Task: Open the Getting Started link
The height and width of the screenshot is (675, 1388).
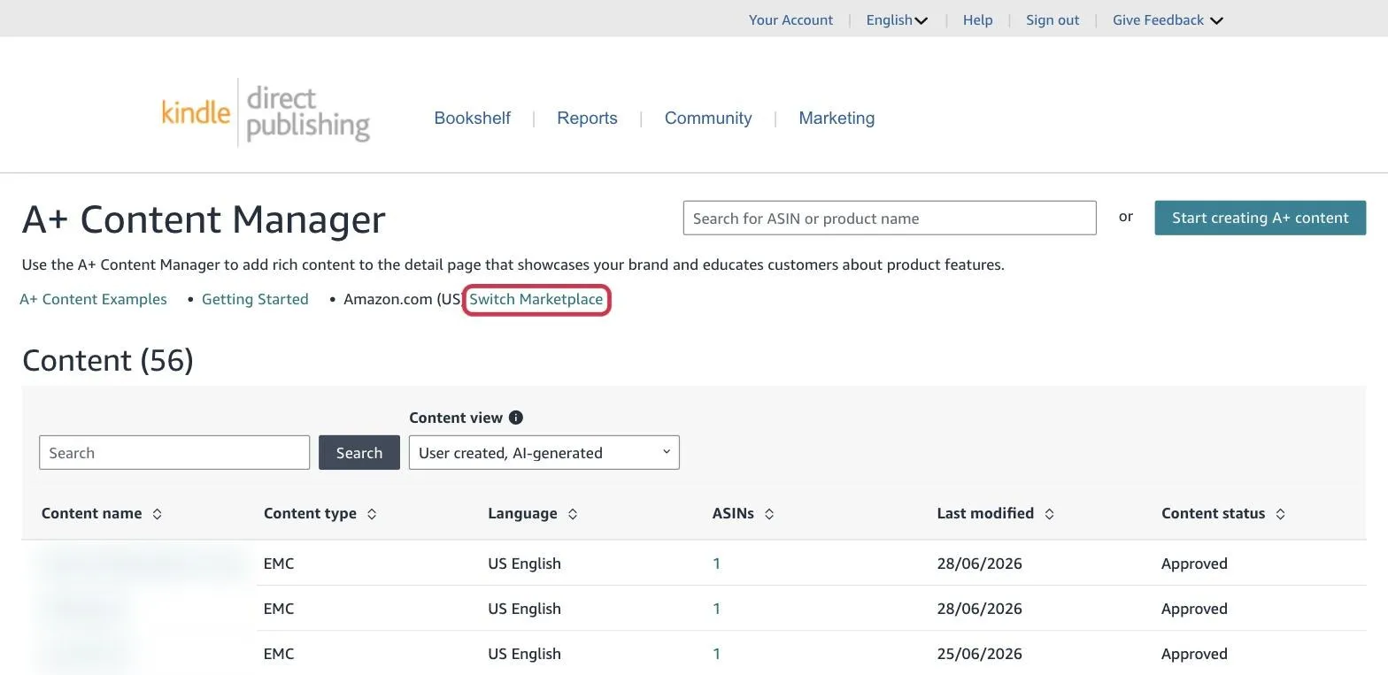Action: pyautogui.click(x=255, y=300)
